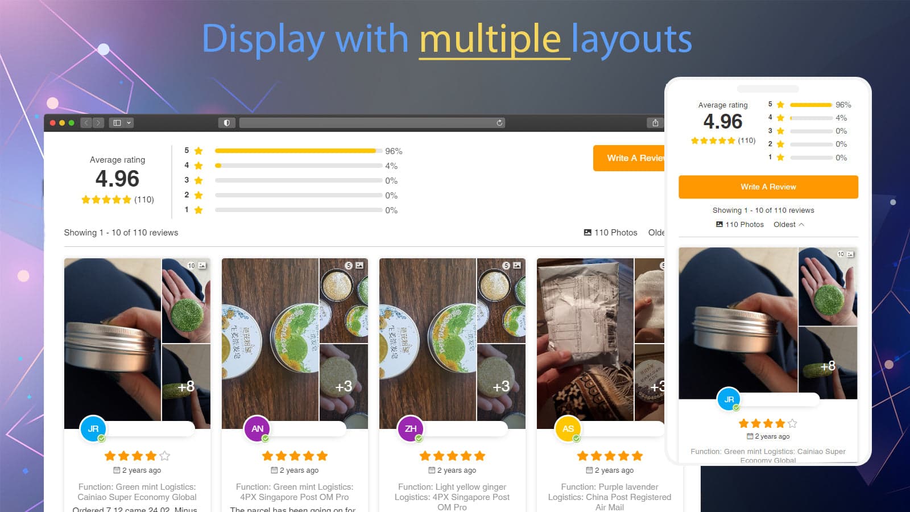Click AN's purple avatar icon
910x512 pixels.
(257, 428)
